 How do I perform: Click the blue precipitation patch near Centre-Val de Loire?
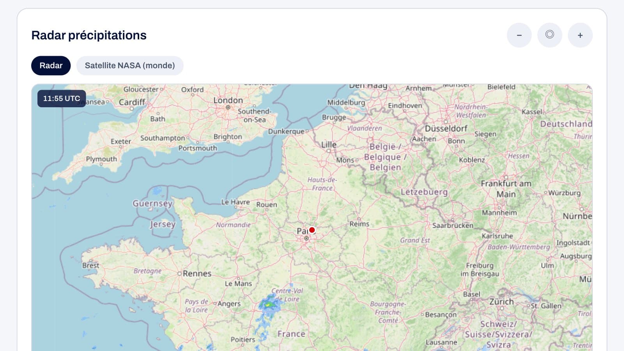(269, 304)
